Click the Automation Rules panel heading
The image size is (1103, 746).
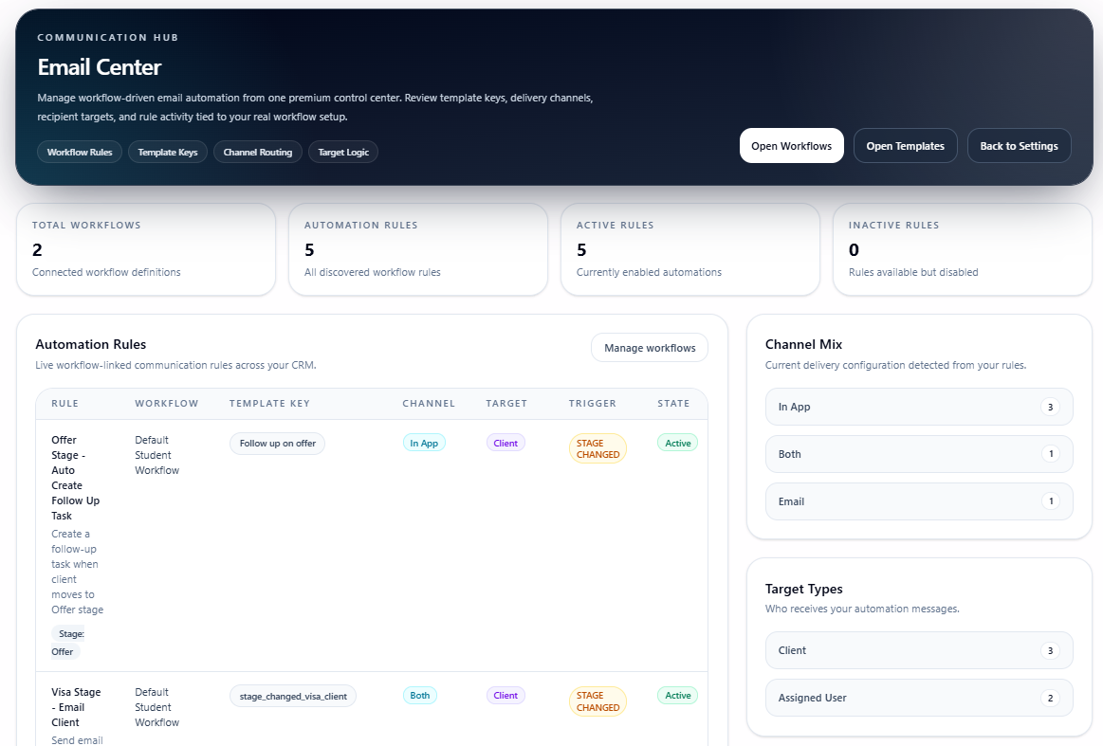91,344
